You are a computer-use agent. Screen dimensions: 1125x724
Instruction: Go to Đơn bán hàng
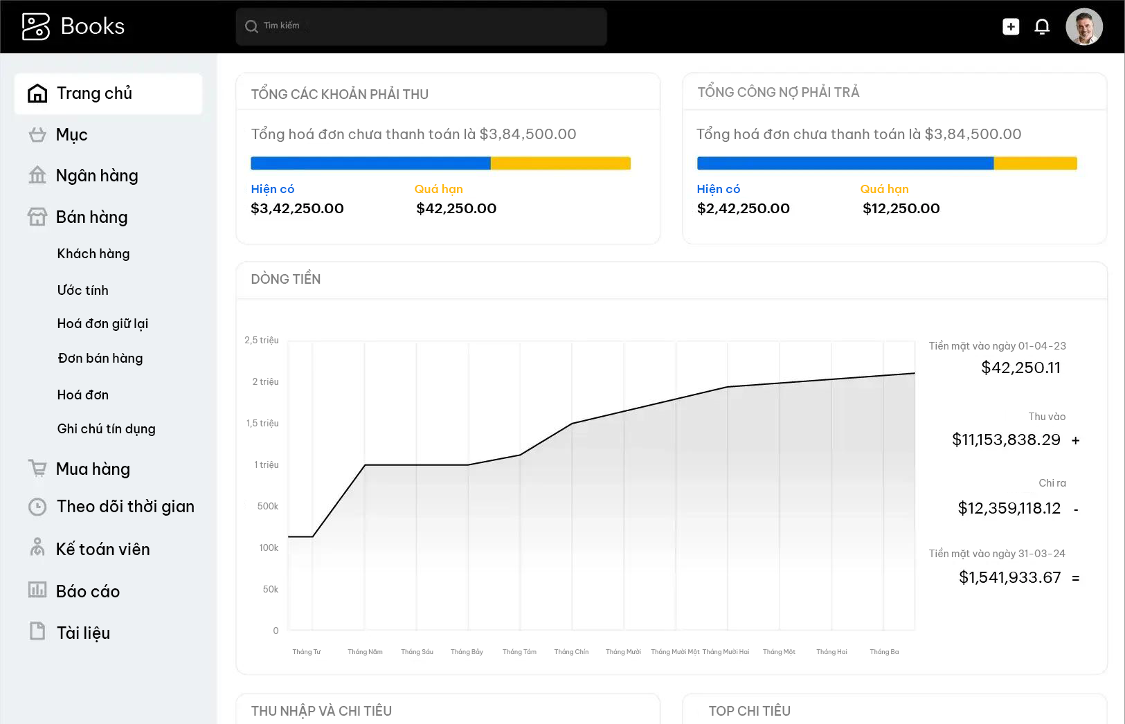point(100,359)
